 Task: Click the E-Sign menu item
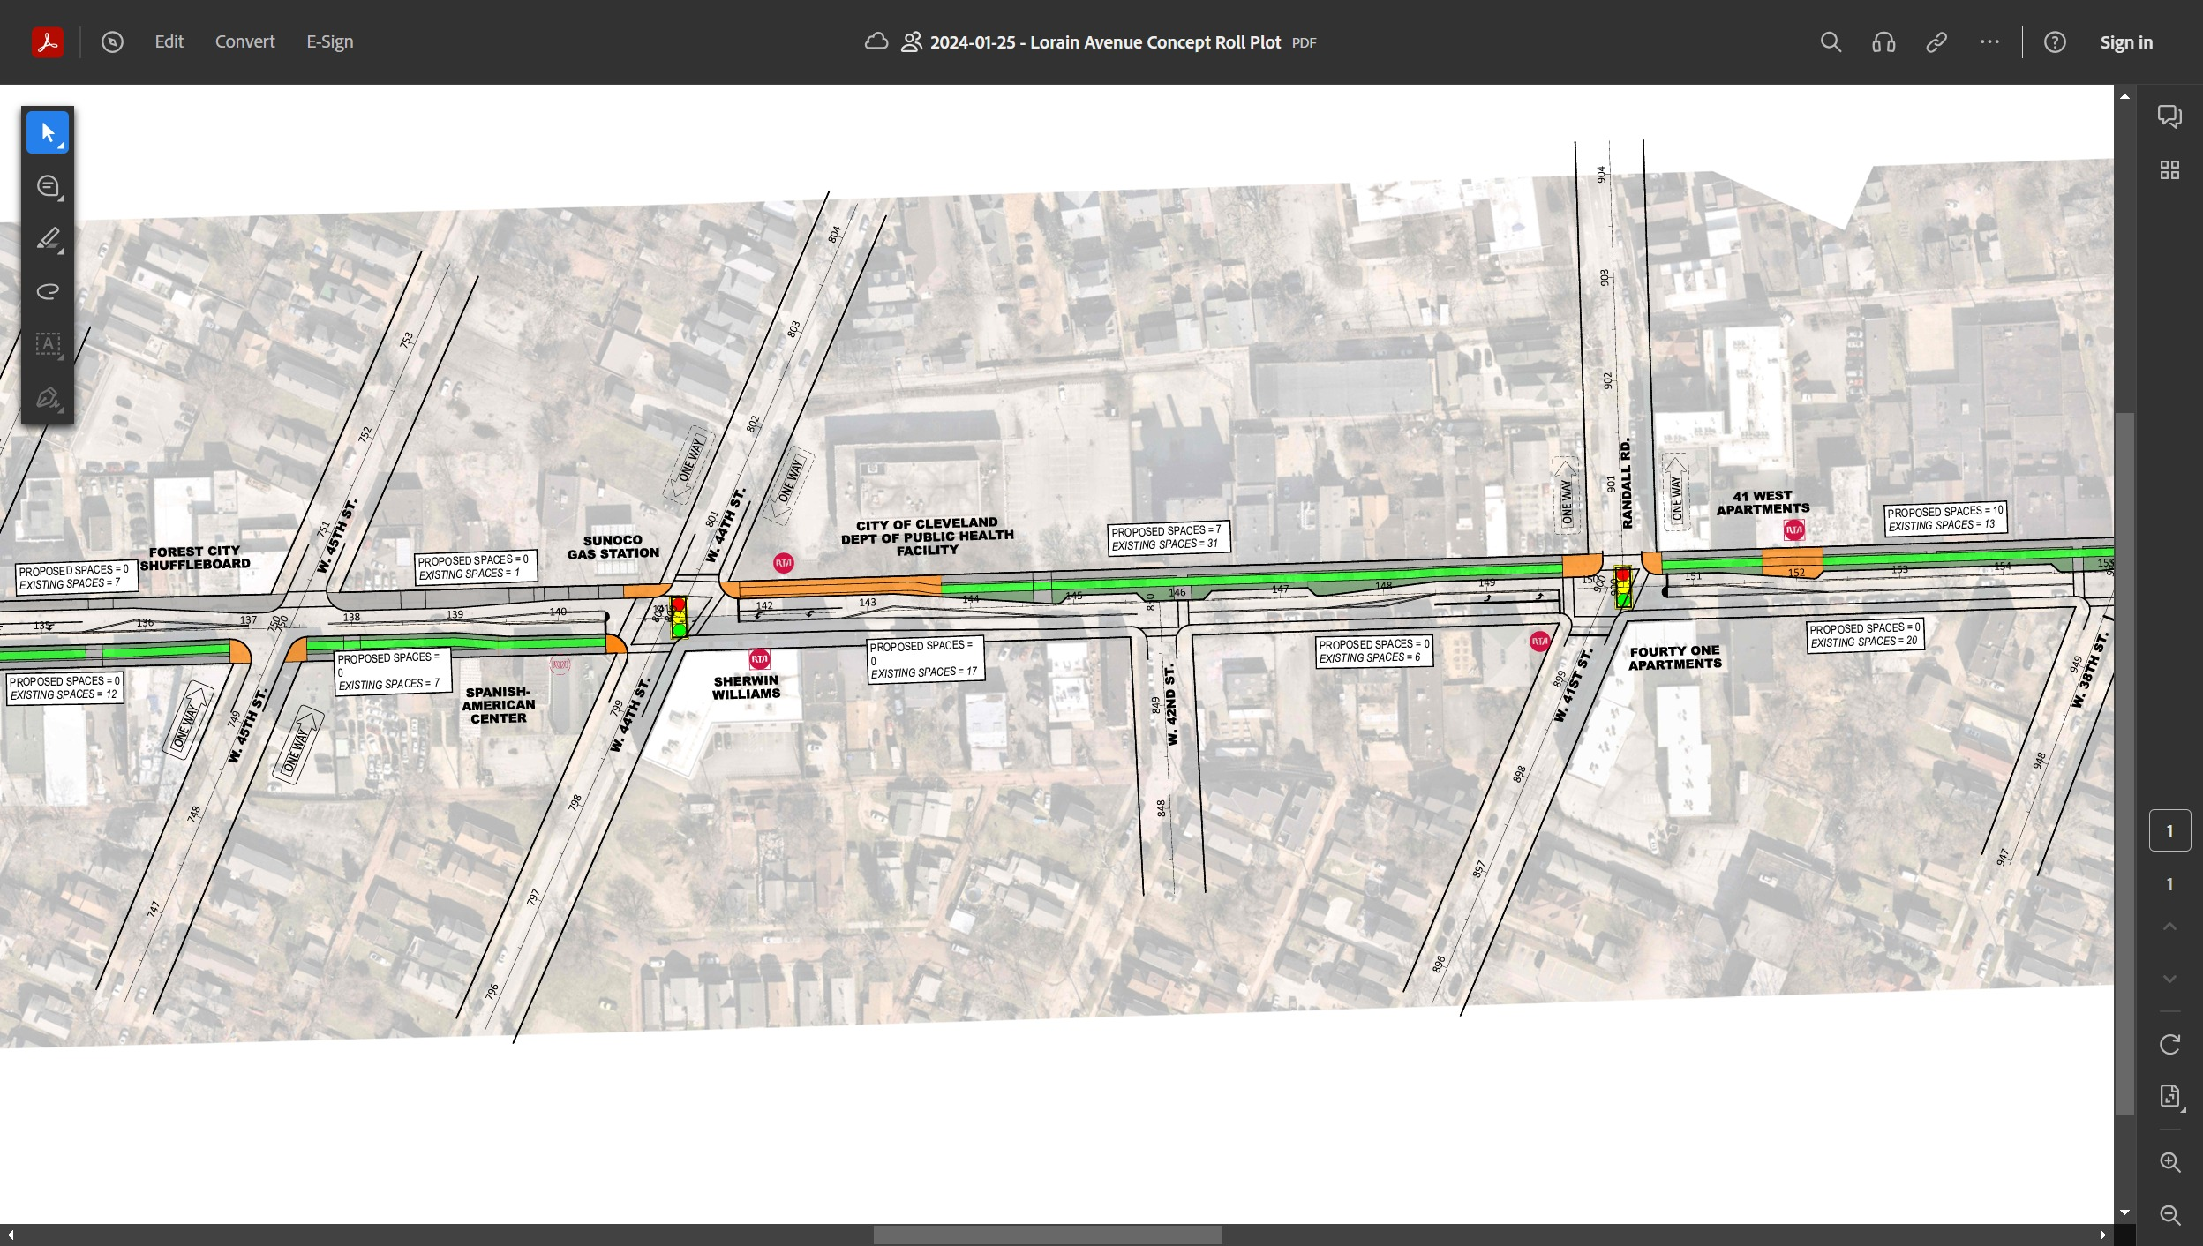[330, 41]
